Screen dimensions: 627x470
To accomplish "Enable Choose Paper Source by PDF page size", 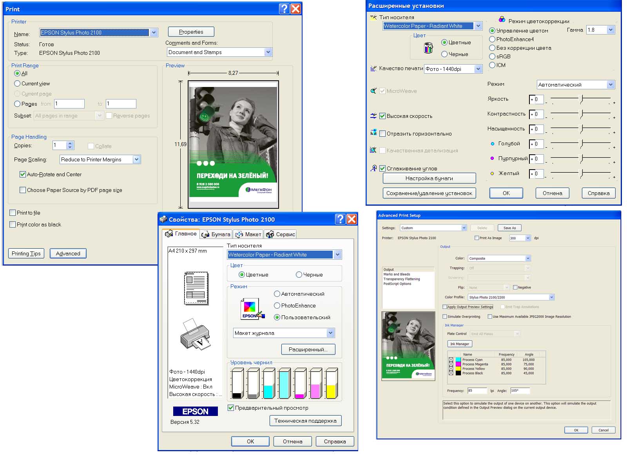I will (23, 190).
